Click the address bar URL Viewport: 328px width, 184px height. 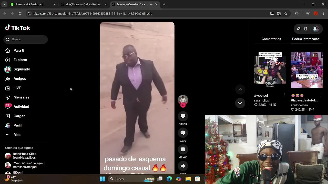[x=93, y=14]
